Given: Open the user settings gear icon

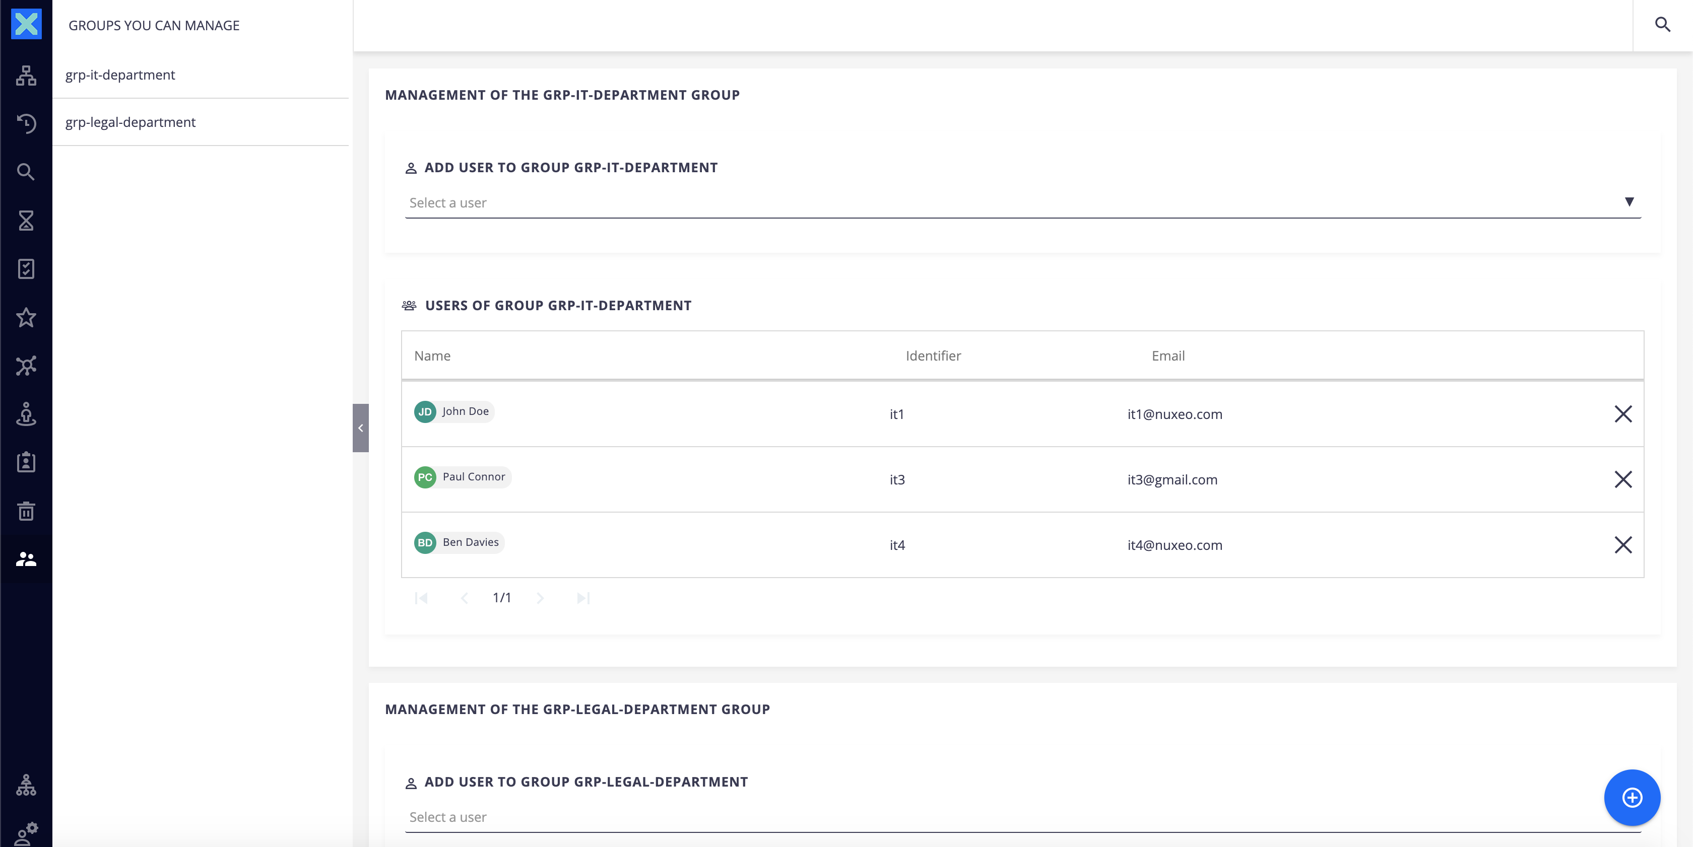Looking at the screenshot, I should coord(26,833).
